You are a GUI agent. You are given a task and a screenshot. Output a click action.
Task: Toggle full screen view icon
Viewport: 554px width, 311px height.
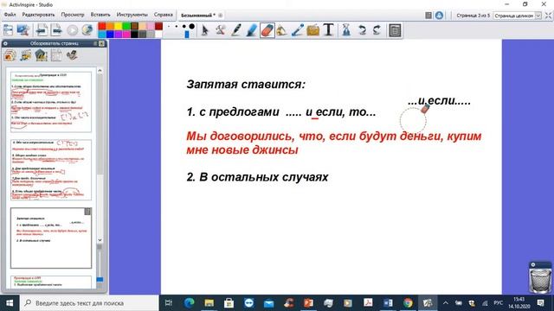click(548, 16)
